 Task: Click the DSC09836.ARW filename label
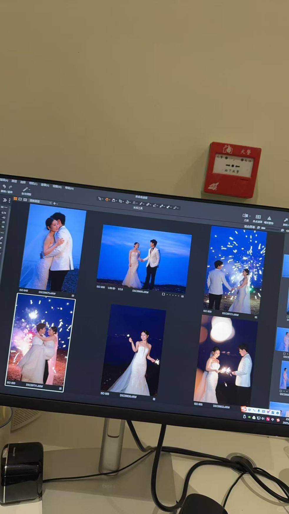tap(128, 396)
